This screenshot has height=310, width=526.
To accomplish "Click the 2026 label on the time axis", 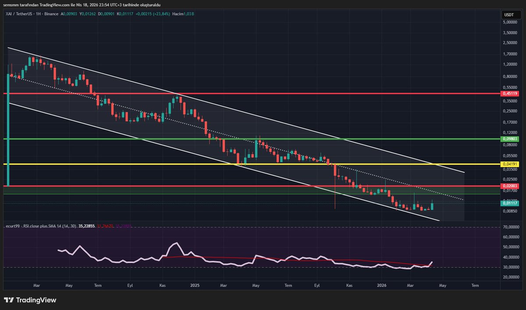I will coord(381,285).
